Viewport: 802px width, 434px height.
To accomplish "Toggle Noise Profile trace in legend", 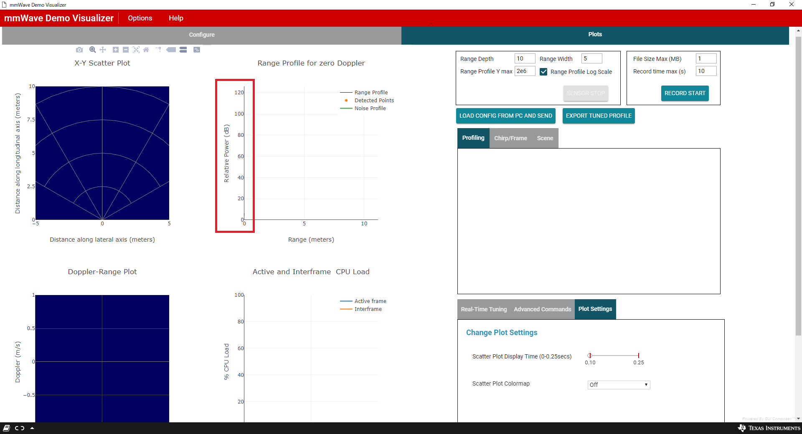I will pos(363,108).
